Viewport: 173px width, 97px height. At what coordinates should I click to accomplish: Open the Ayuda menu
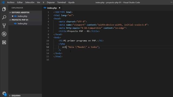tap(71, 2)
